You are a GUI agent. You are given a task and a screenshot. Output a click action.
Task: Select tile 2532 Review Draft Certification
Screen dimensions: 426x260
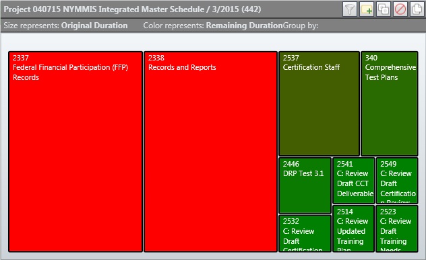[x=305, y=233]
